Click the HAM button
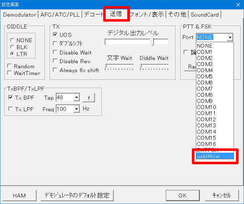 tap(20, 195)
